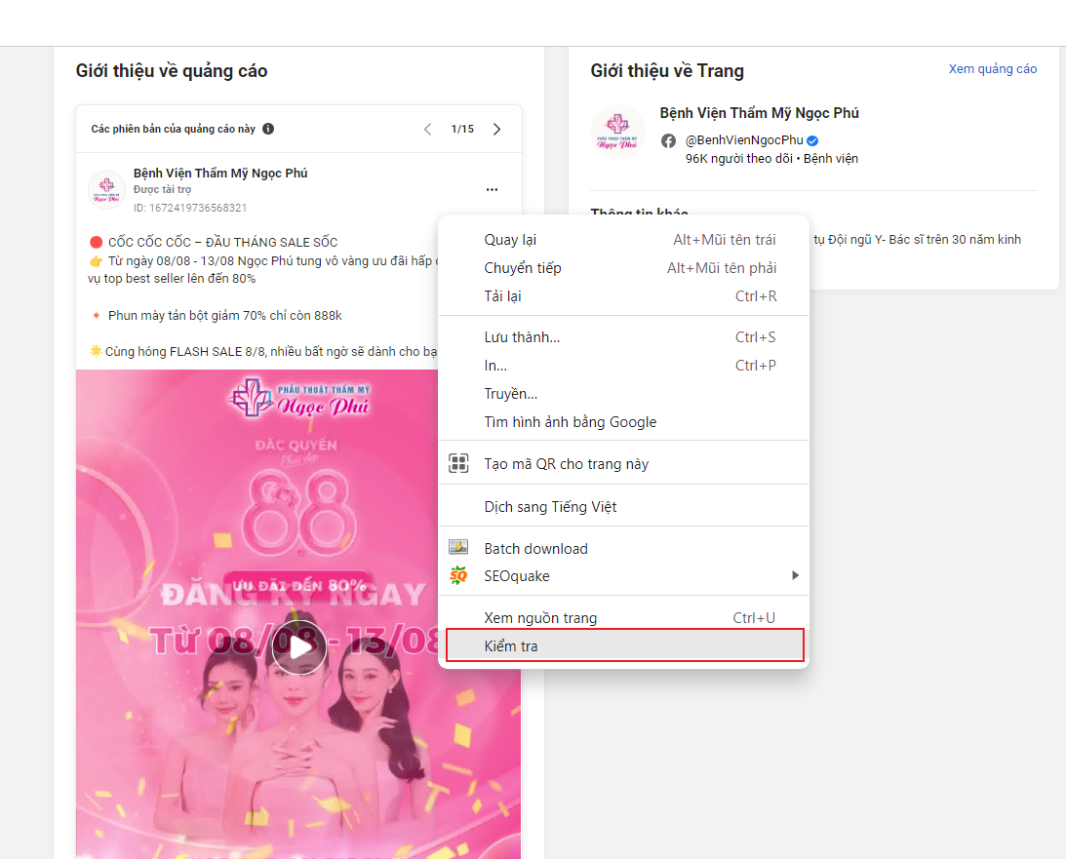Select Truyền... cast option
Screen dimensions: 1066x859
coord(623,394)
